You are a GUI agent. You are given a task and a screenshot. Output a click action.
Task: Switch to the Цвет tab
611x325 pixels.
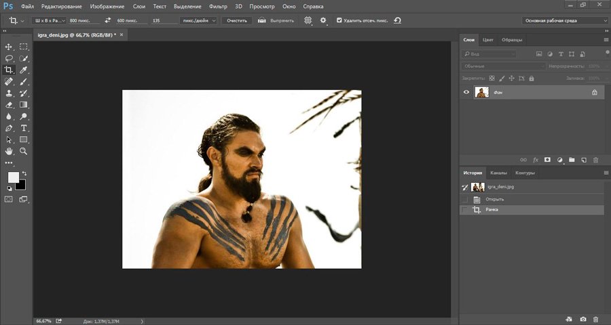tap(488, 40)
